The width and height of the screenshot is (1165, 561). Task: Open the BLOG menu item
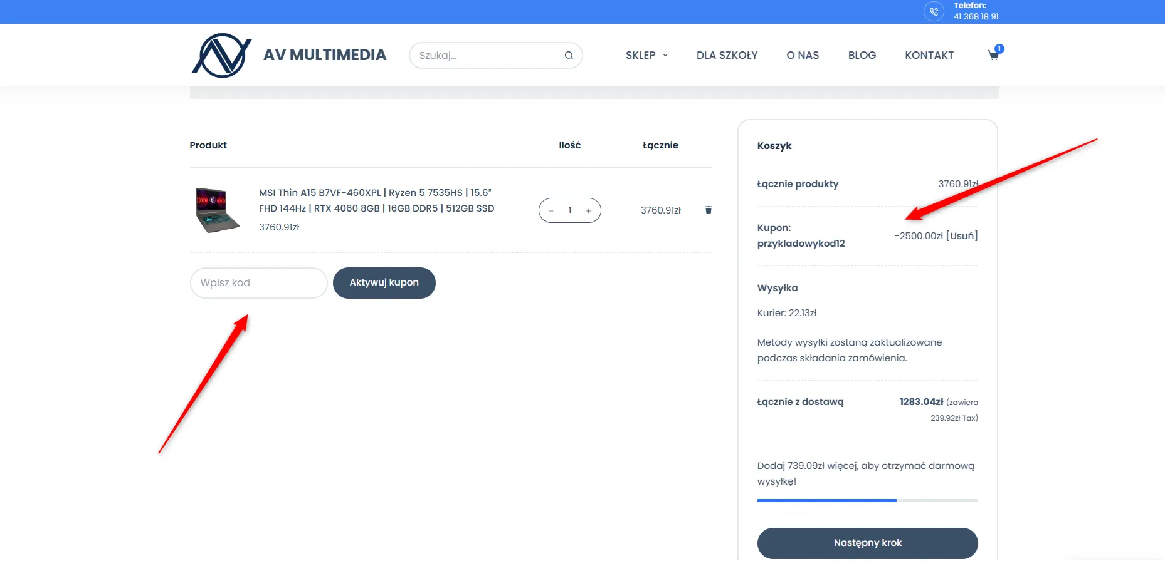[x=862, y=55]
